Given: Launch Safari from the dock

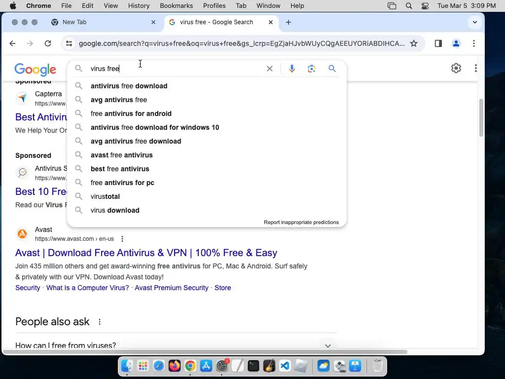Looking at the screenshot, I should coord(158,366).
